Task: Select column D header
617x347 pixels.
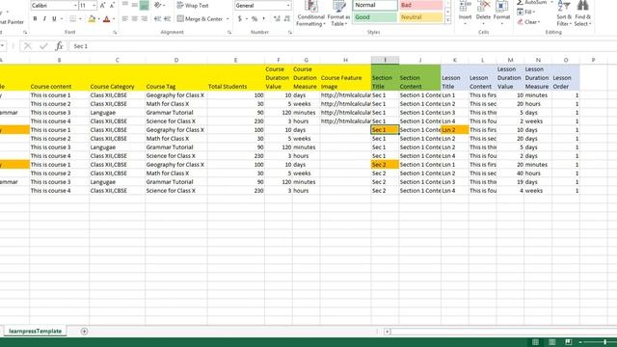Action: [x=176, y=60]
